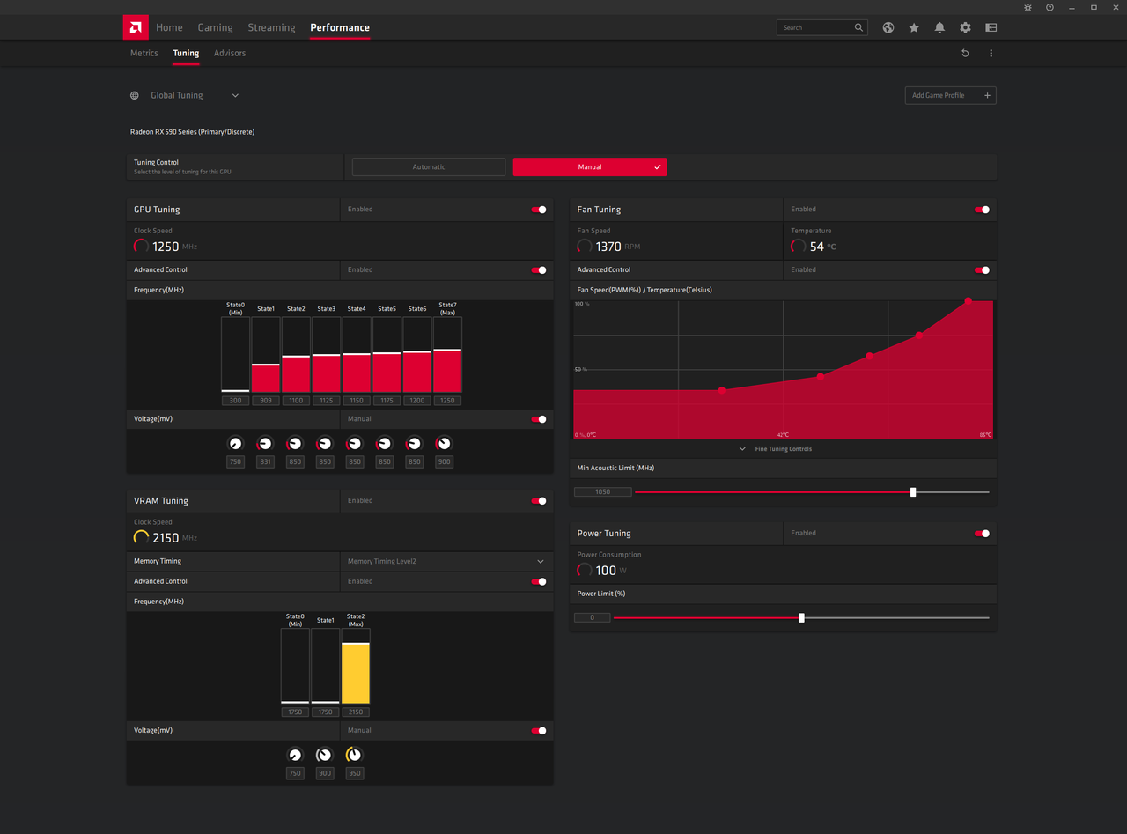Toggle sidebar panel layout icon
The image size is (1127, 834).
(991, 27)
